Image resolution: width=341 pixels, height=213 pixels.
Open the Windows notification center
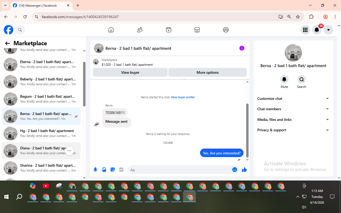pyautogui.click(x=332, y=197)
